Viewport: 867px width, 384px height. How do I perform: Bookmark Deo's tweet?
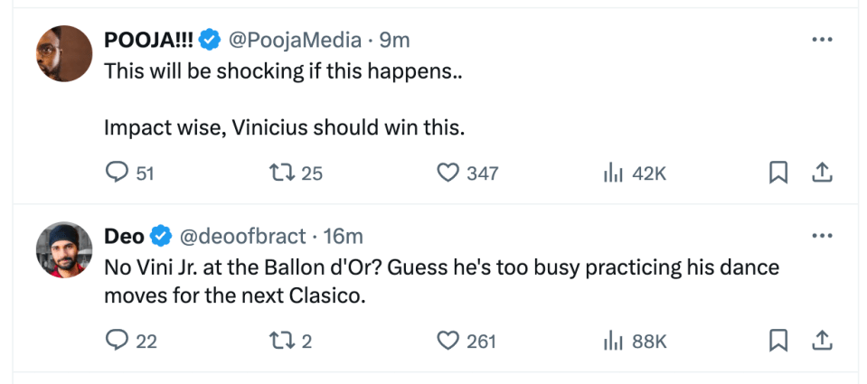(778, 341)
